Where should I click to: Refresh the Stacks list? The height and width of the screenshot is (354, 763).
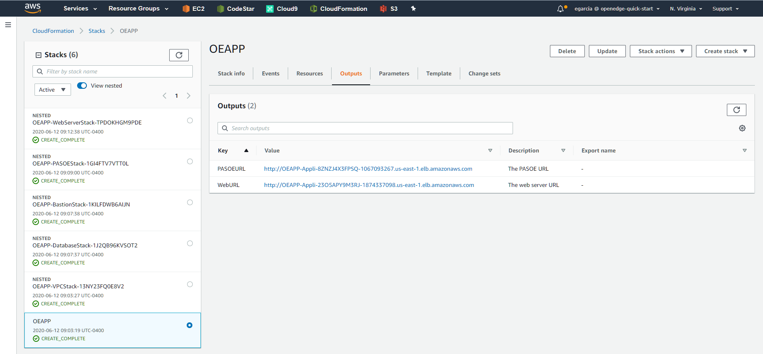[x=179, y=55]
